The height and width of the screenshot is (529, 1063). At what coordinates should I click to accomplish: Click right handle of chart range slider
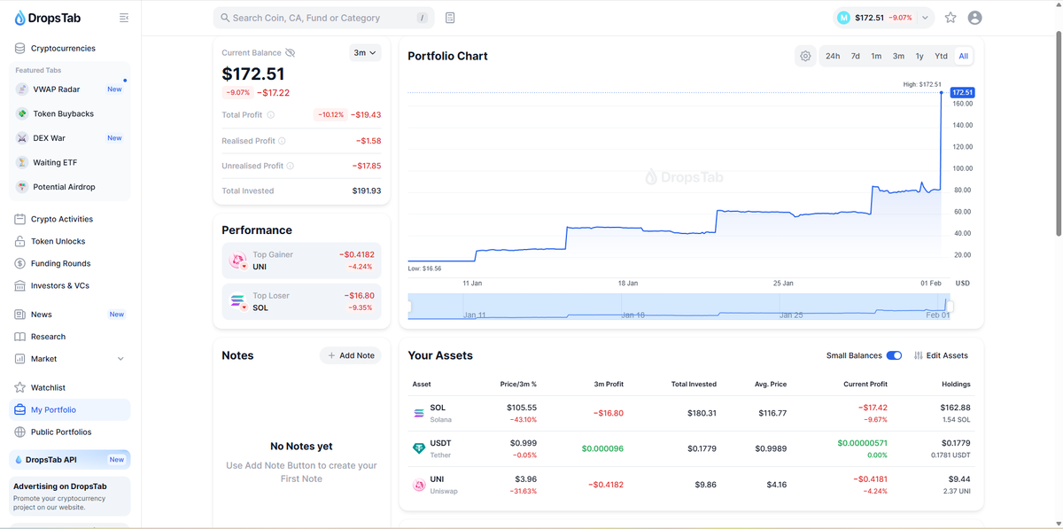[950, 307]
